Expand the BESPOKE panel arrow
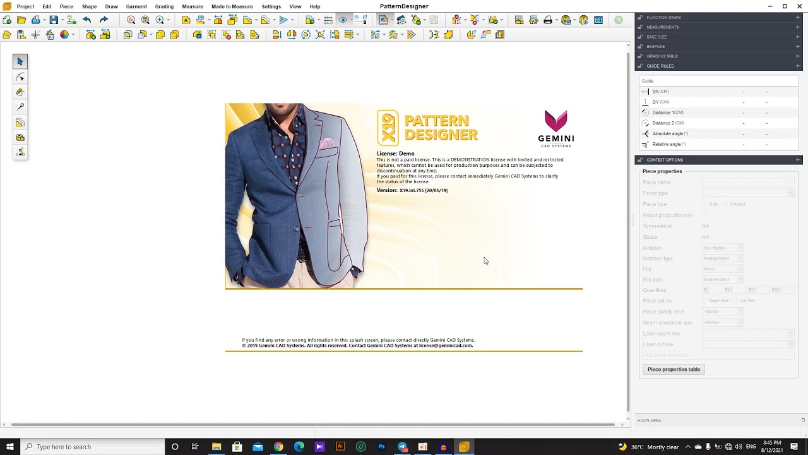The width and height of the screenshot is (808, 455). (x=798, y=46)
